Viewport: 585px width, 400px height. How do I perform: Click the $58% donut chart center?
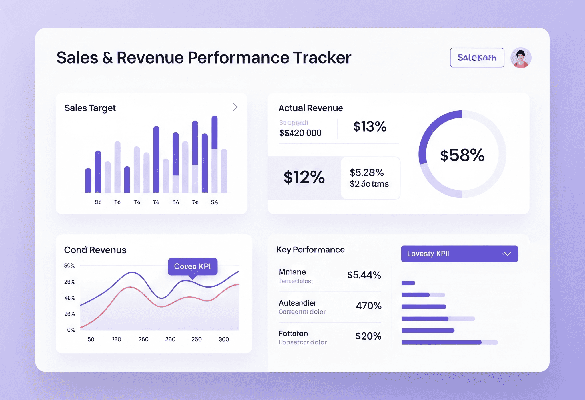[x=462, y=155]
